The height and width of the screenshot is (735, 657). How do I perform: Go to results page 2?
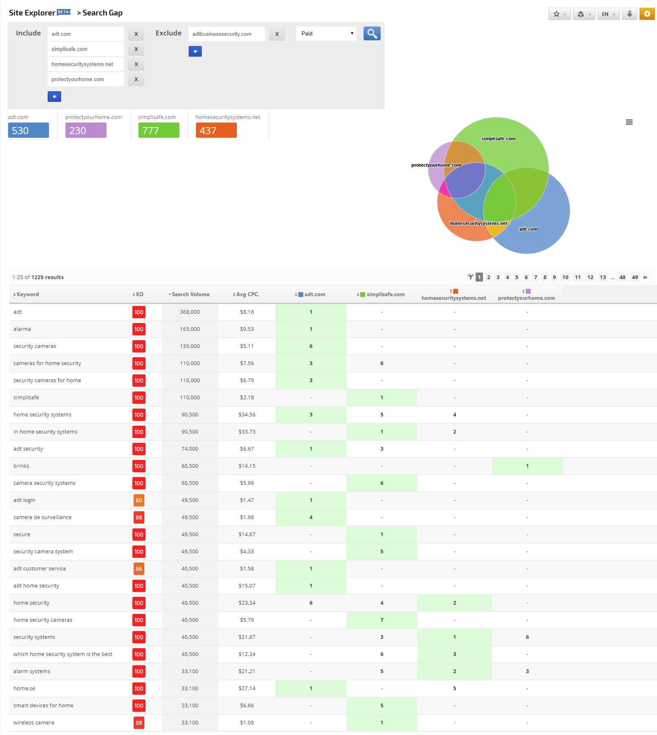click(x=489, y=277)
